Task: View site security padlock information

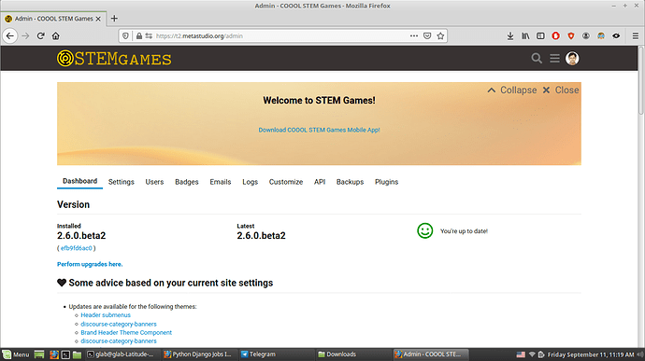Action: (x=139, y=36)
